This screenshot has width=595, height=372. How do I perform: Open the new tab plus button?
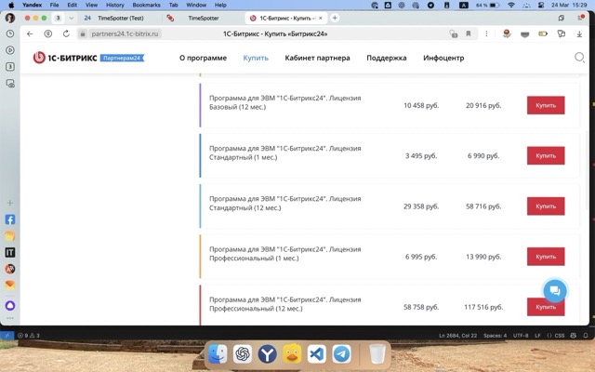tap(335, 18)
